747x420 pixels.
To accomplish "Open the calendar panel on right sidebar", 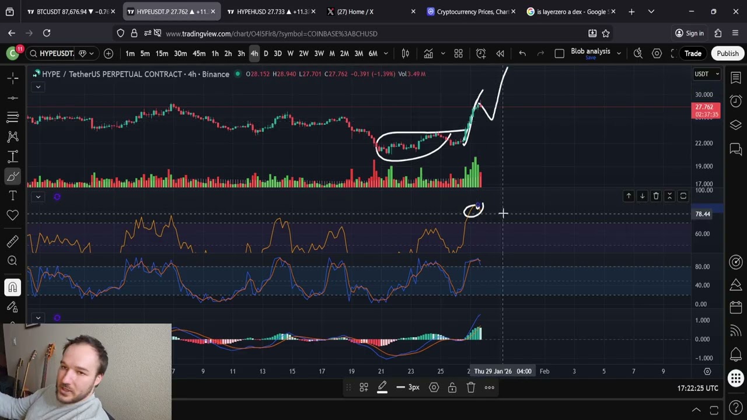I will [736, 307].
